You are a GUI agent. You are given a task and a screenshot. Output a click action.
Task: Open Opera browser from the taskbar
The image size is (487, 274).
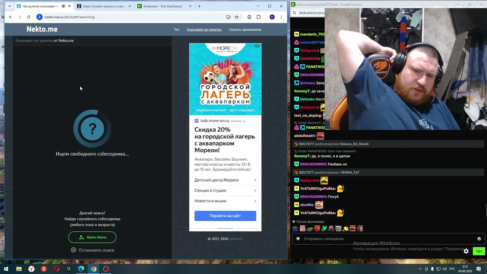pos(56,269)
